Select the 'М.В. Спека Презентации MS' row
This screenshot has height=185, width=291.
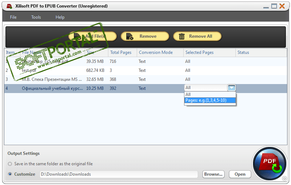146,79
